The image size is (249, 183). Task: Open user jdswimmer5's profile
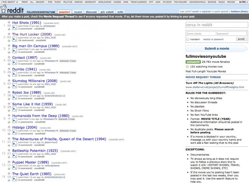click(x=51, y=142)
